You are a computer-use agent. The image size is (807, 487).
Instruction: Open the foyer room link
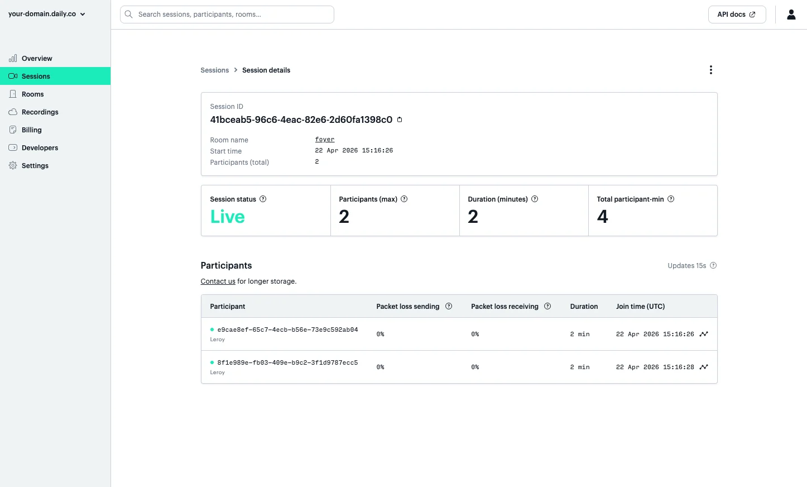pyautogui.click(x=325, y=140)
